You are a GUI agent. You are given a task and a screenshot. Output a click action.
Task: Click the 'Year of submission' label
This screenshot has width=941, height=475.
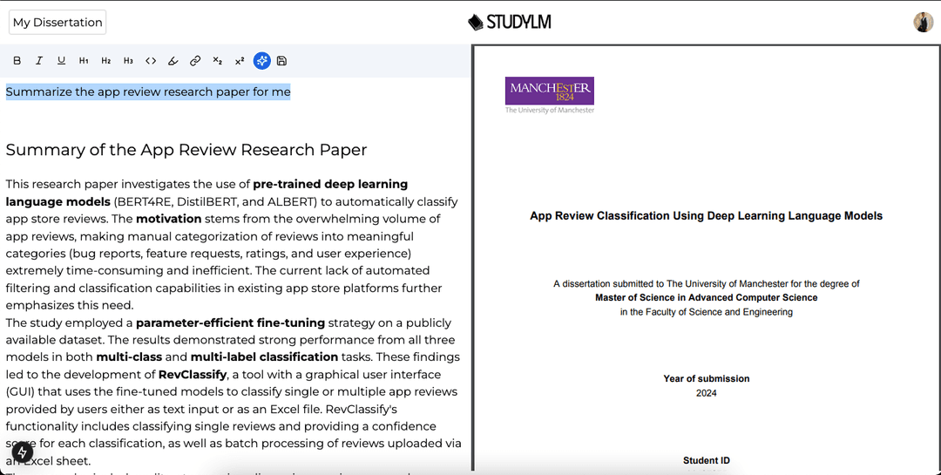(x=707, y=379)
